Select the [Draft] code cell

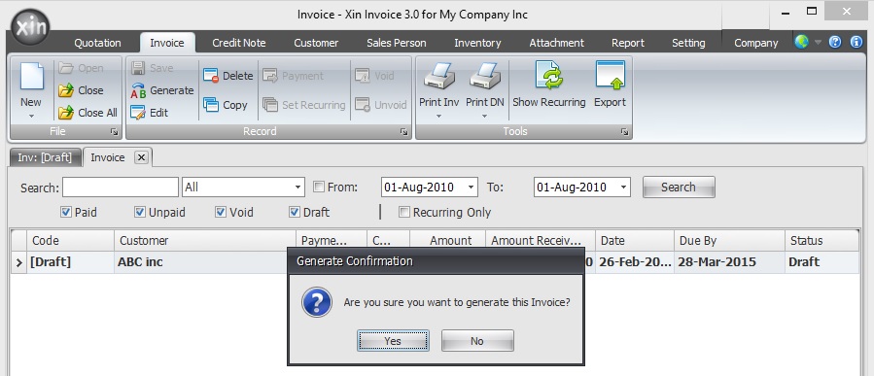(71, 262)
